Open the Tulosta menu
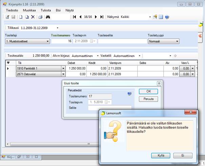This screenshot has height=166, width=205. point(45,10)
